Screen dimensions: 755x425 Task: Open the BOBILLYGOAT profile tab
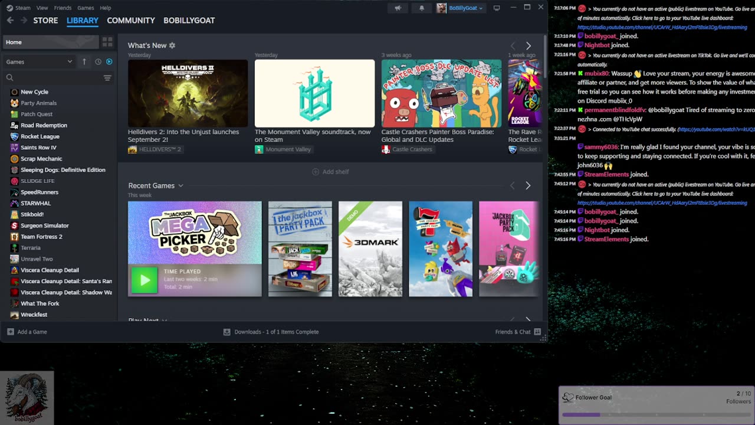(x=189, y=20)
